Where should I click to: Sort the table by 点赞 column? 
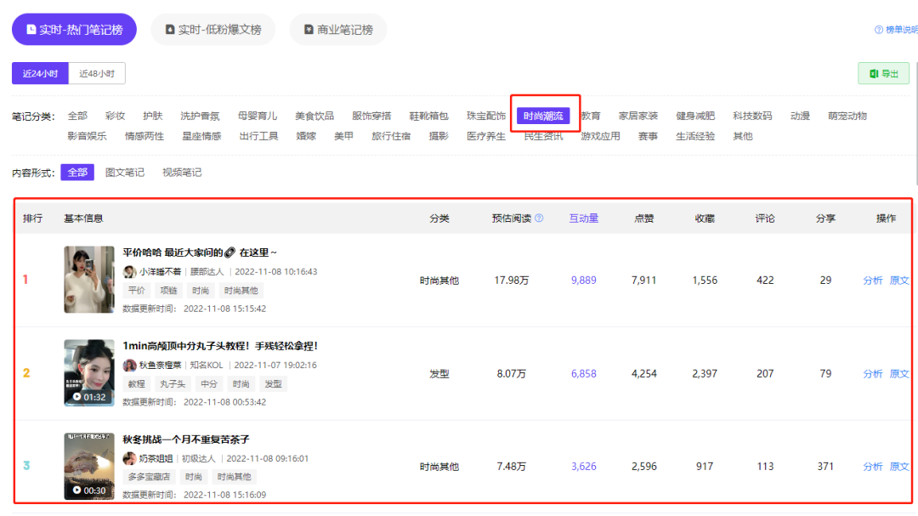644,218
